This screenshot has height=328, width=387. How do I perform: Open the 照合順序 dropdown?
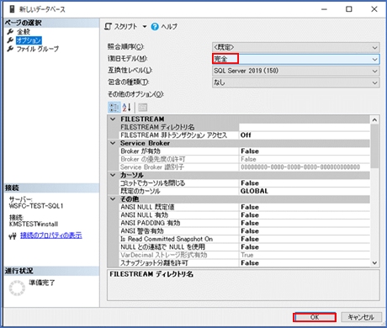(x=296, y=47)
